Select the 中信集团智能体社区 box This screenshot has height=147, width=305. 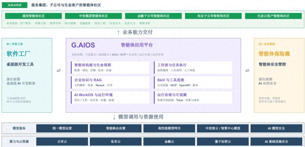pyautogui.click(x=93, y=16)
